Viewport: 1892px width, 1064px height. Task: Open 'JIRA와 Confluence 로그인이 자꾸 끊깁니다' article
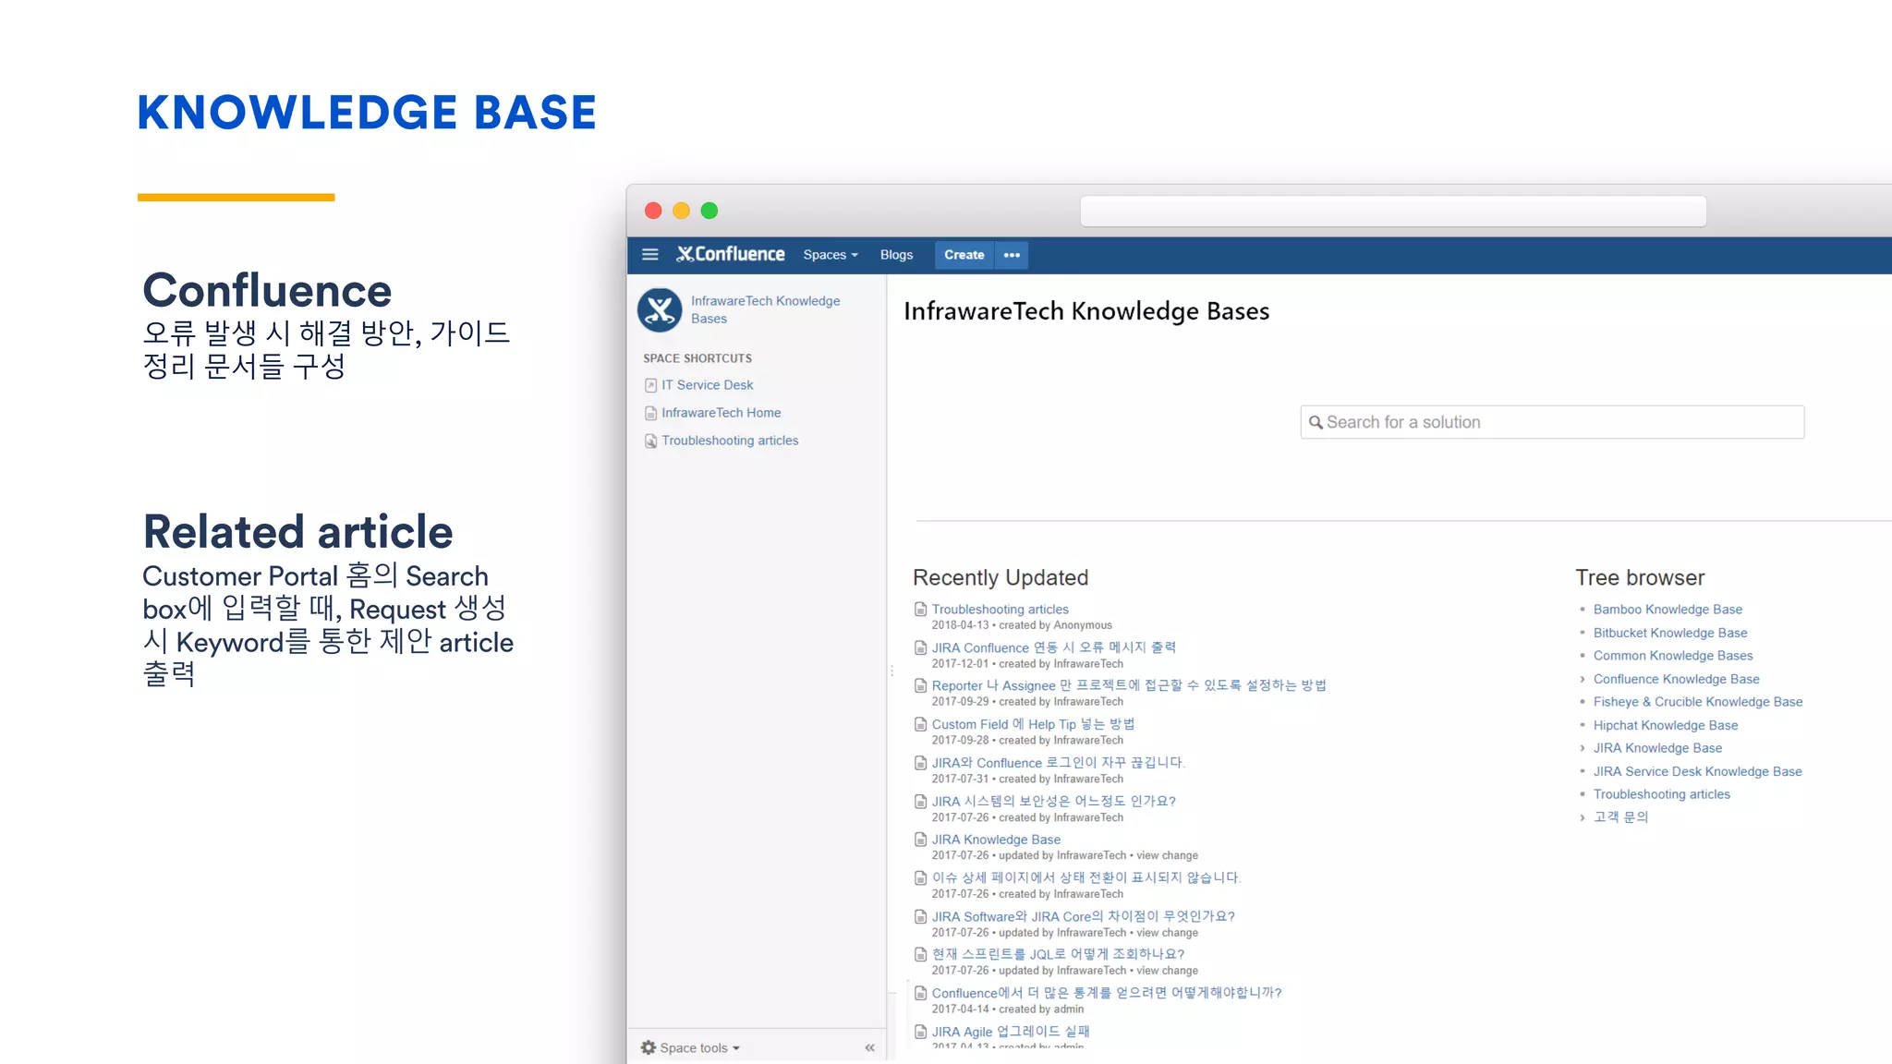tap(1058, 763)
